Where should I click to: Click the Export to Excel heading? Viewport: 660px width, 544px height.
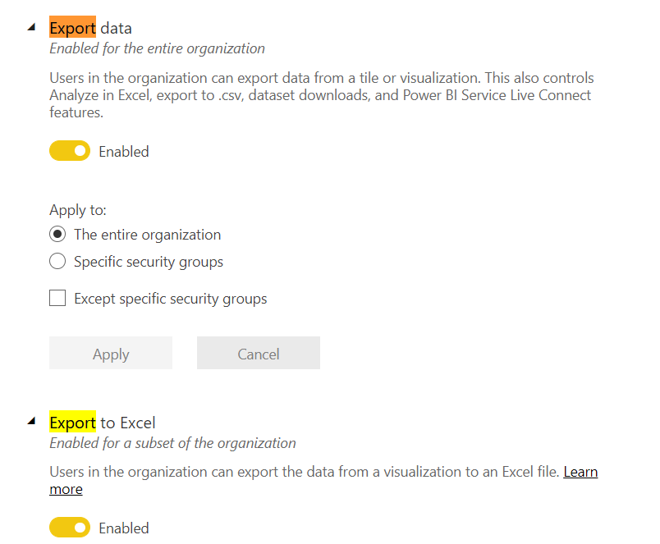pos(103,423)
